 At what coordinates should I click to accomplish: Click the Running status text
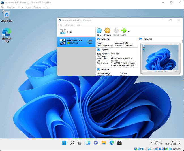(74, 43)
